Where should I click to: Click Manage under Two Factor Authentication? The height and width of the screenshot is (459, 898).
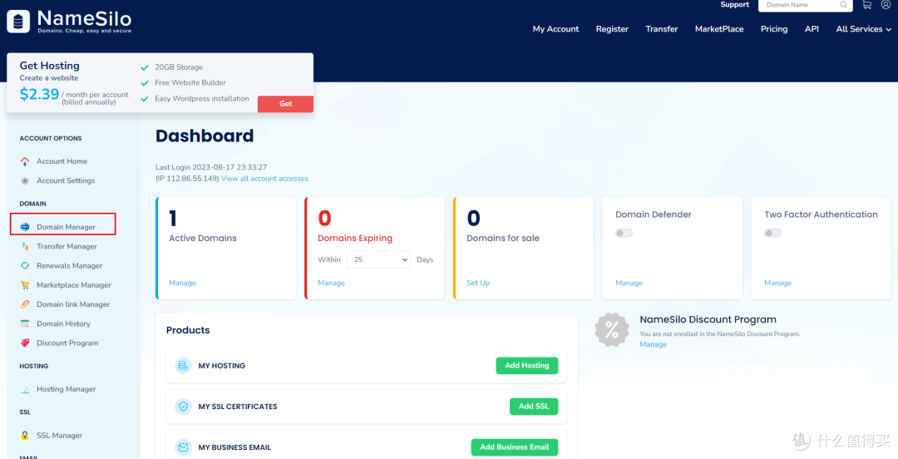pyautogui.click(x=777, y=283)
